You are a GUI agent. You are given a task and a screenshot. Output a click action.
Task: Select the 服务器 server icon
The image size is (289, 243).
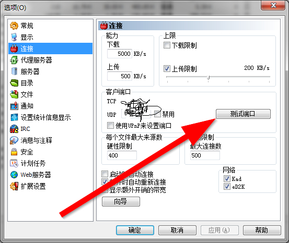coord(14,71)
